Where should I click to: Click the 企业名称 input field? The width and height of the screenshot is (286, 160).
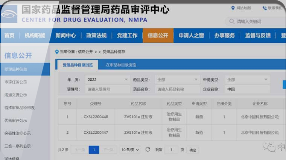[x=247, y=89]
